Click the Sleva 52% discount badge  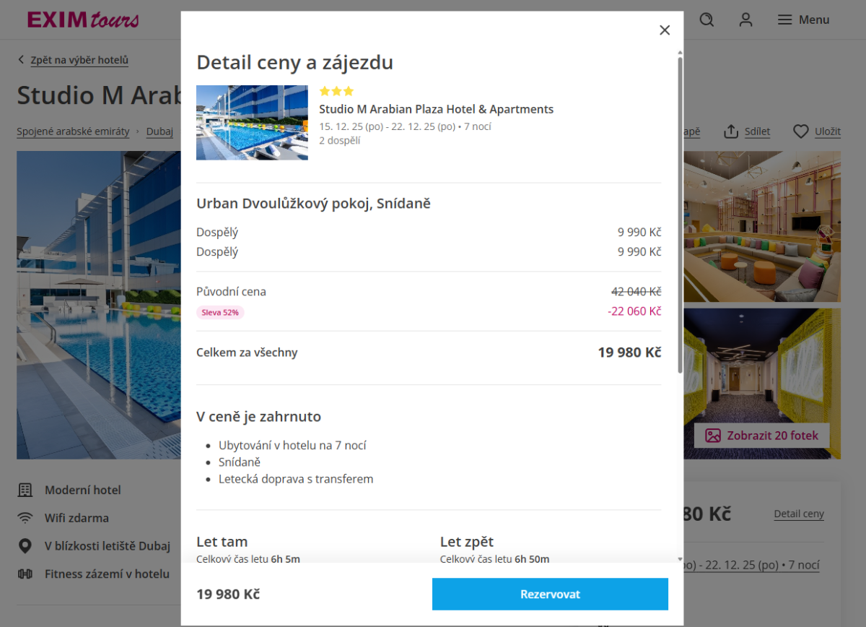tap(220, 313)
